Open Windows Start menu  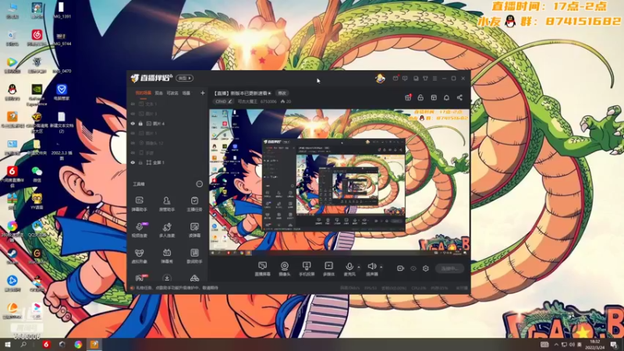(7, 345)
